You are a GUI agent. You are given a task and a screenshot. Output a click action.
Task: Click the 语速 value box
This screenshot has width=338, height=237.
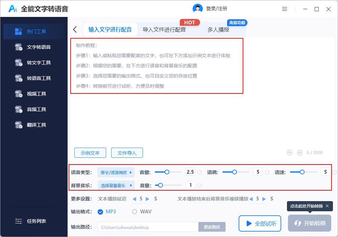pyautogui.click(x=325, y=172)
